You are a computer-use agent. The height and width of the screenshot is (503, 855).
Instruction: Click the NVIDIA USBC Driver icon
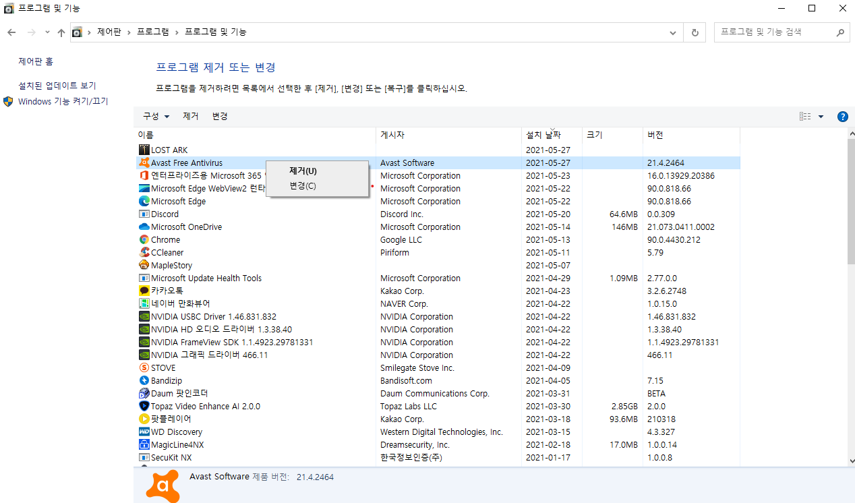pyautogui.click(x=144, y=316)
